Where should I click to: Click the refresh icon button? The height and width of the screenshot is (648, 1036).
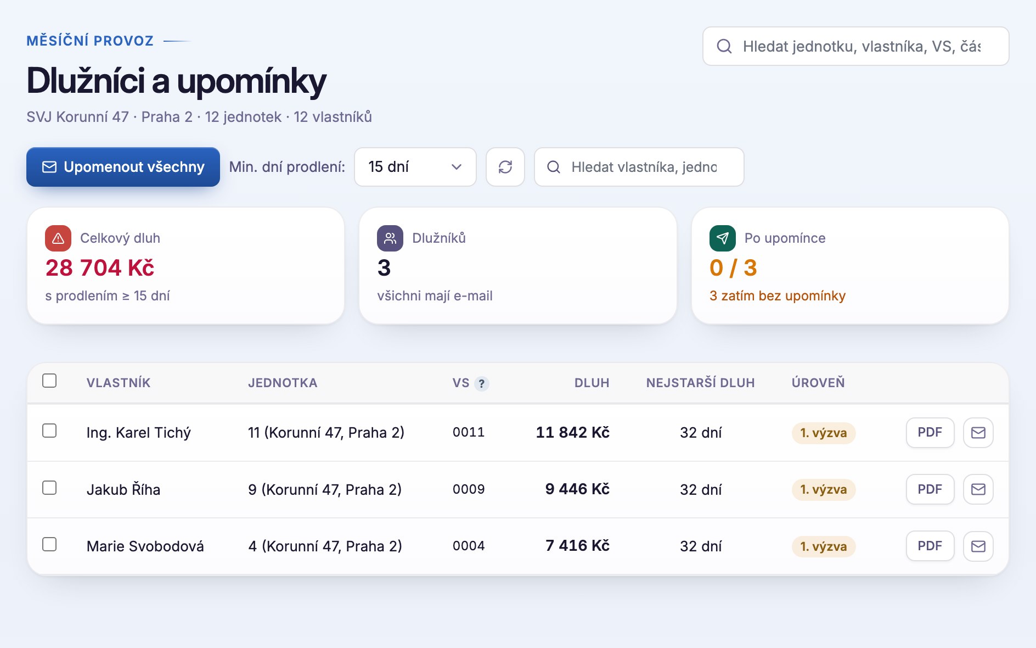click(505, 167)
